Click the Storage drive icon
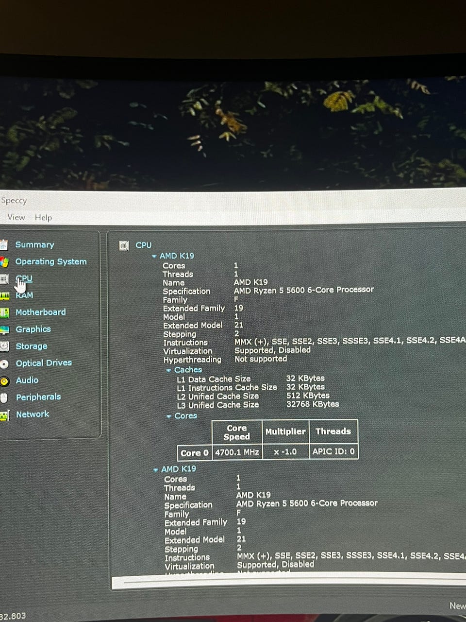466x622 pixels. click(x=4, y=346)
